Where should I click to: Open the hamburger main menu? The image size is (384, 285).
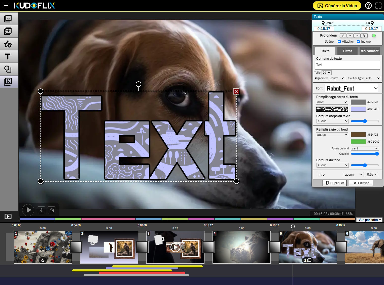(6, 6)
